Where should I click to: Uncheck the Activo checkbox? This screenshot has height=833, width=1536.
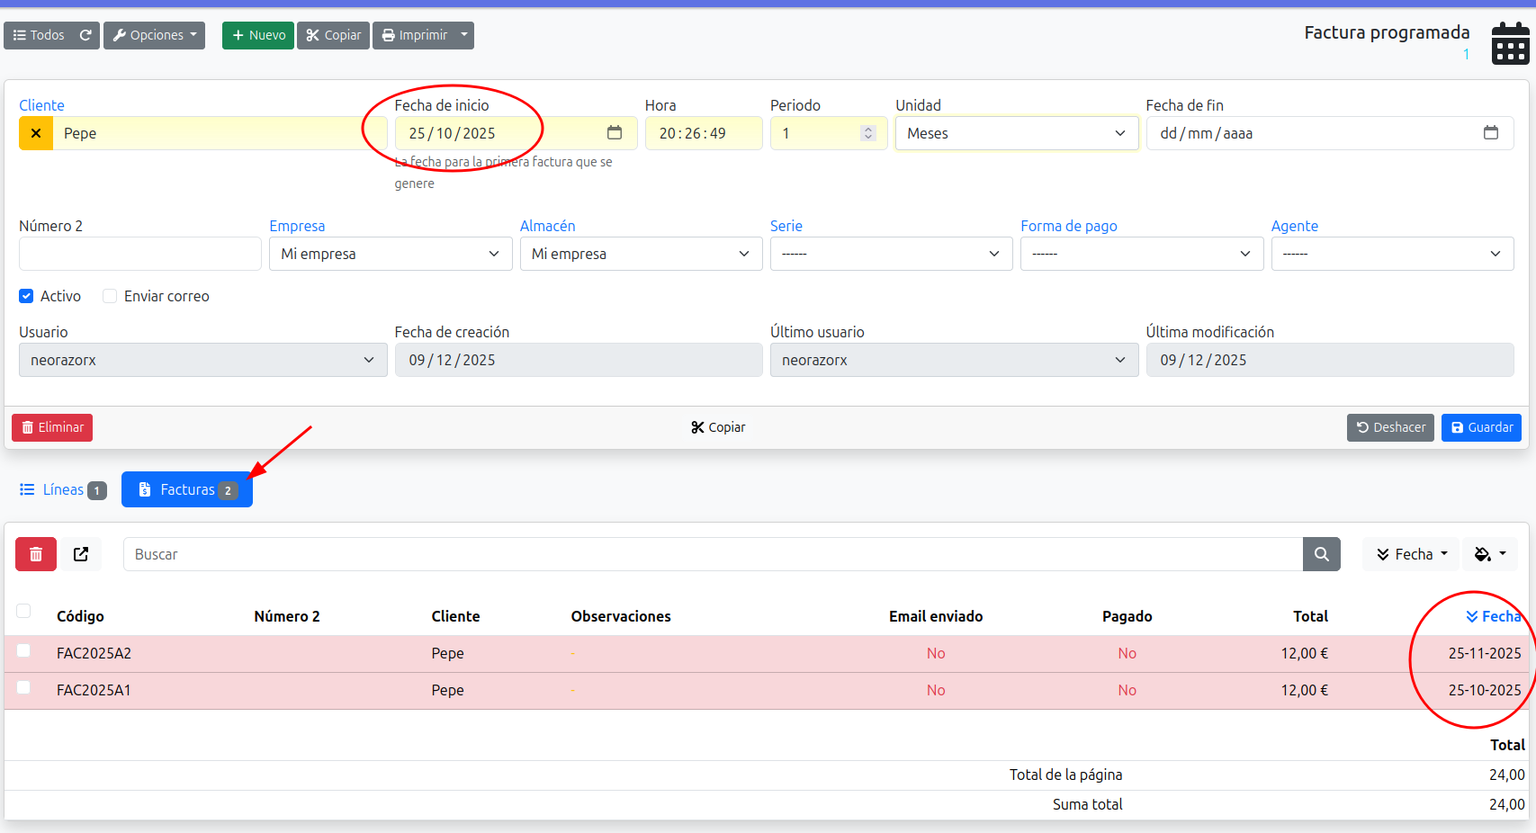coord(27,296)
